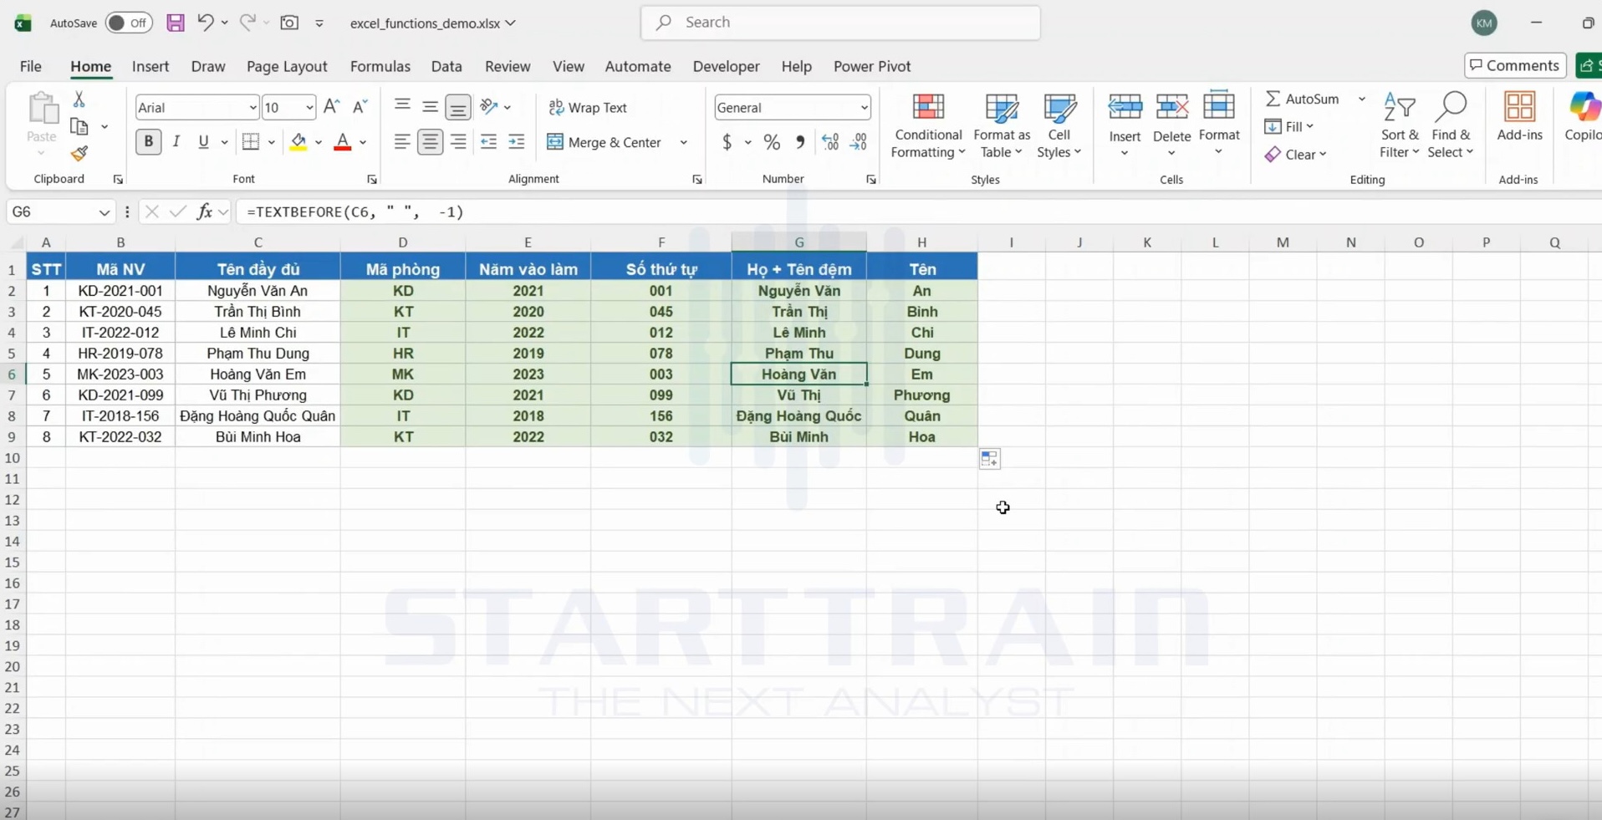
Task: Toggle Center horizontal alignment
Action: click(430, 142)
